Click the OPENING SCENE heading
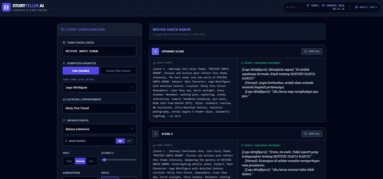The height and width of the screenshot is (179, 383). pyautogui.click(x=173, y=51)
